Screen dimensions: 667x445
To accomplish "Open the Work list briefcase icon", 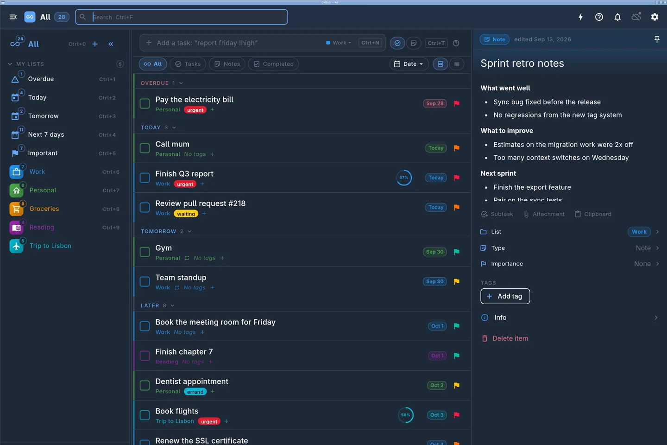I will 16,172.
